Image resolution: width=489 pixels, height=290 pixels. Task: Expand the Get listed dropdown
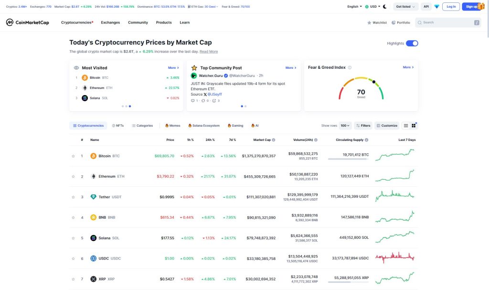coord(405,7)
